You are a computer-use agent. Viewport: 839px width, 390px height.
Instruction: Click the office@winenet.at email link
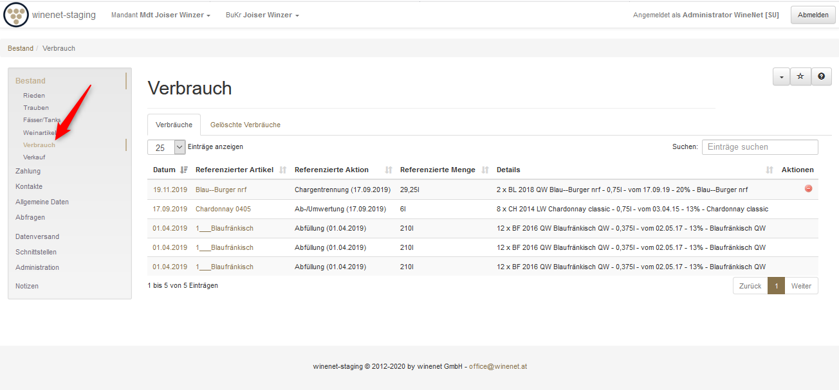point(498,367)
